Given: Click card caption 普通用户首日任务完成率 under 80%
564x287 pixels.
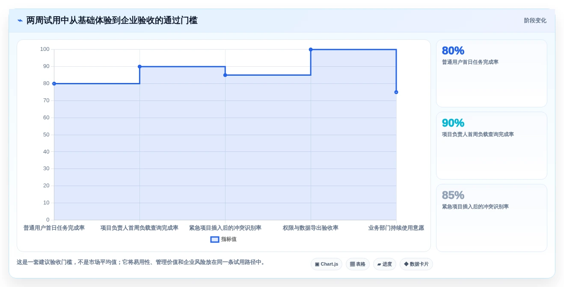Looking at the screenshot, I should (470, 62).
